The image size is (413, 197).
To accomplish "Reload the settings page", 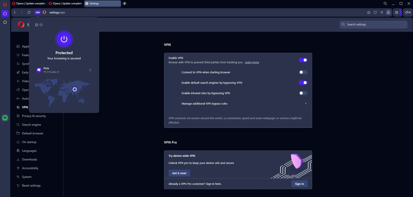I will 29,12.
